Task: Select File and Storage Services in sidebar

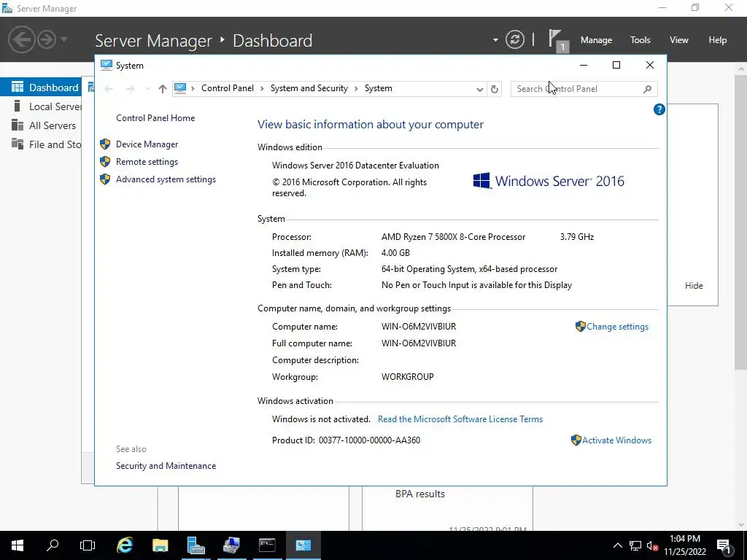Action: (41, 144)
